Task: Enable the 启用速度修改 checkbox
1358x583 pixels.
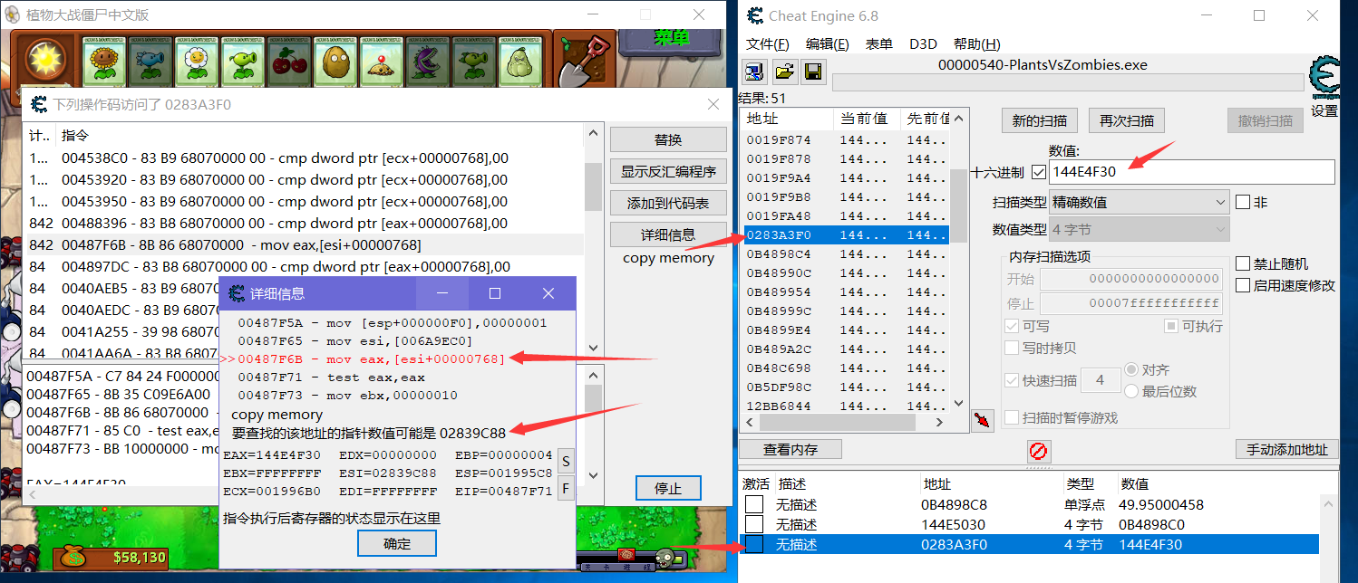Action: [x=1243, y=285]
